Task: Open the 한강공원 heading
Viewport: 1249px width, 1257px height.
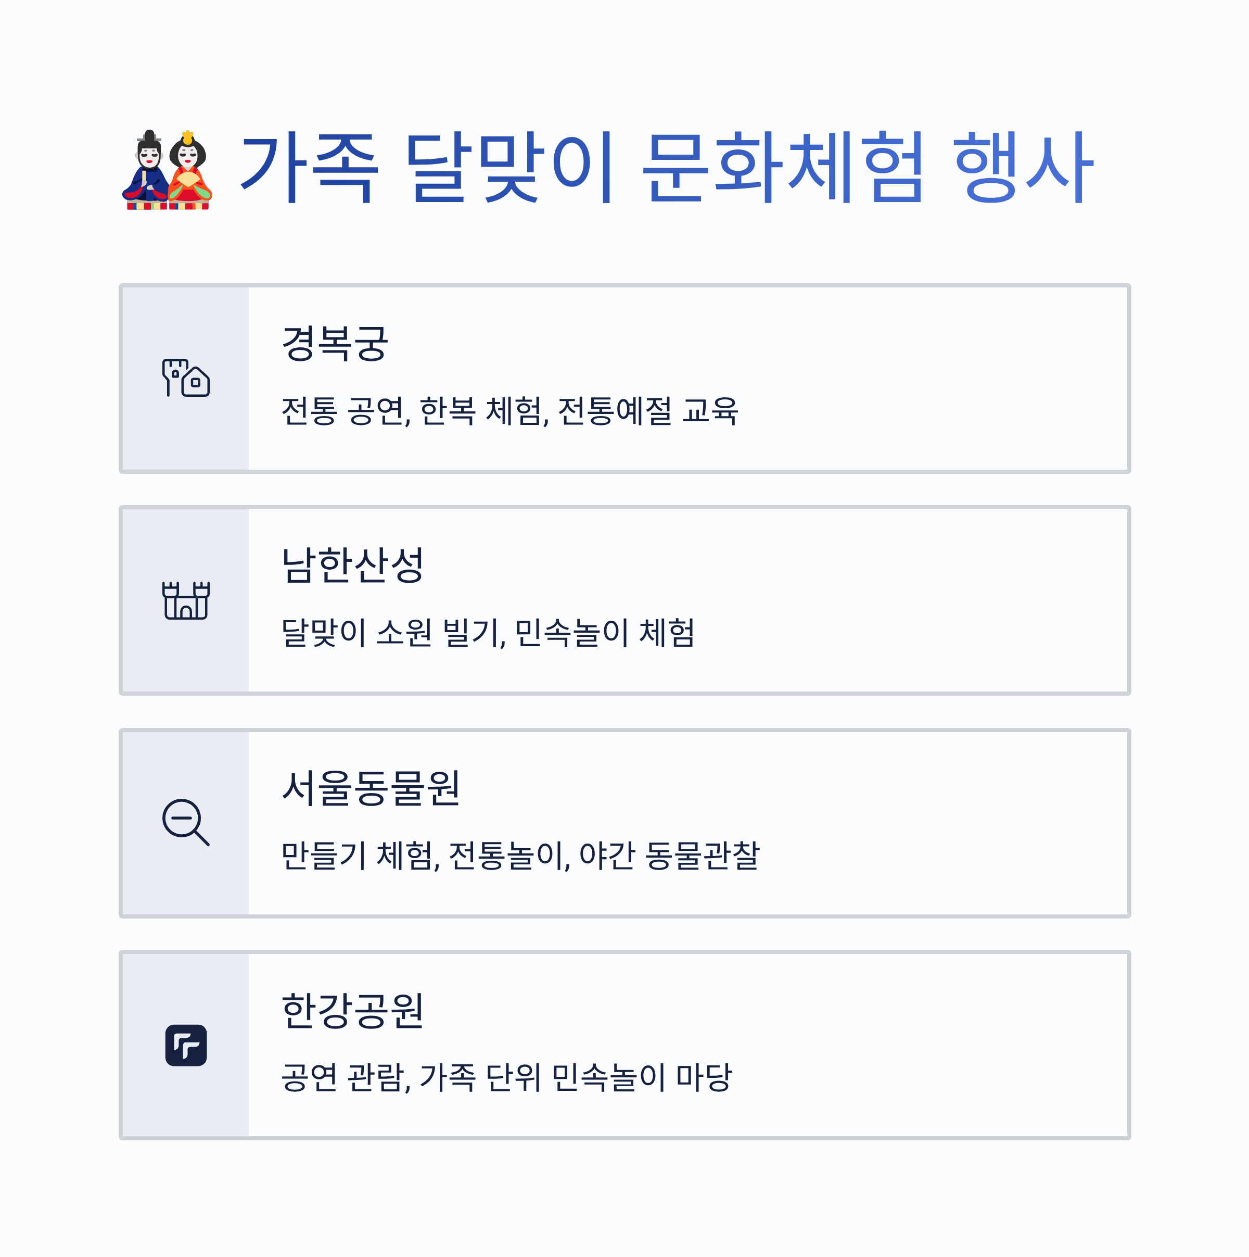Action: click(x=353, y=1010)
